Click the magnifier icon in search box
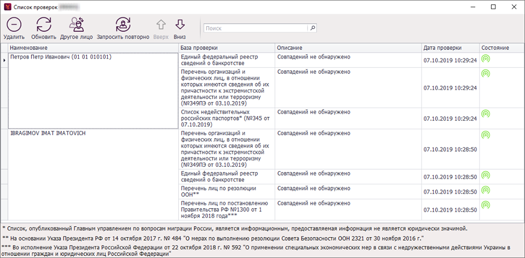This screenshot has height=258, width=525. click(312, 28)
